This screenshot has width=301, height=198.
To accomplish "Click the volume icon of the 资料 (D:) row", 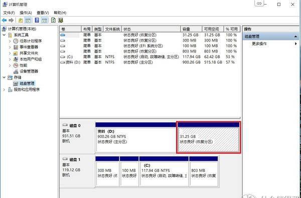I will click(x=63, y=62).
